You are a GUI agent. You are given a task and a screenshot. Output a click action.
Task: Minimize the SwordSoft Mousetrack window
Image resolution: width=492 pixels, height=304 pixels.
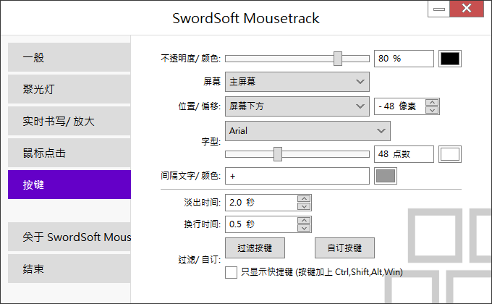click(x=439, y=9)
